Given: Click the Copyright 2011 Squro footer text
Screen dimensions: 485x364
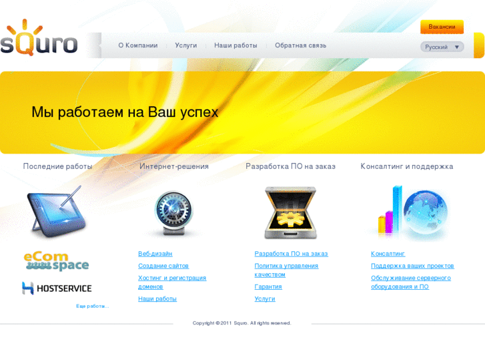Looking at the screenshot, I should (242, 323).
